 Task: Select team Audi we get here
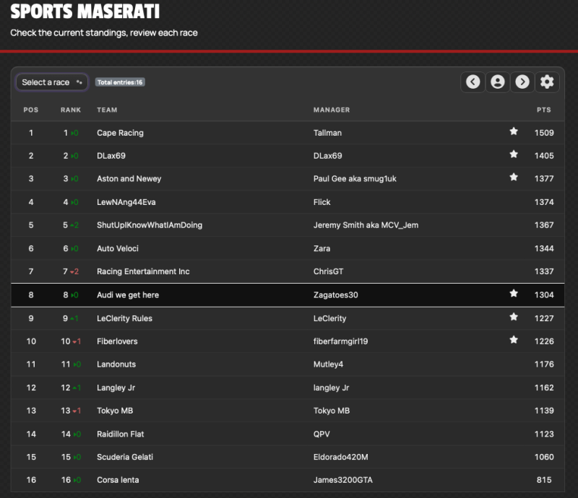click(128, 295)
